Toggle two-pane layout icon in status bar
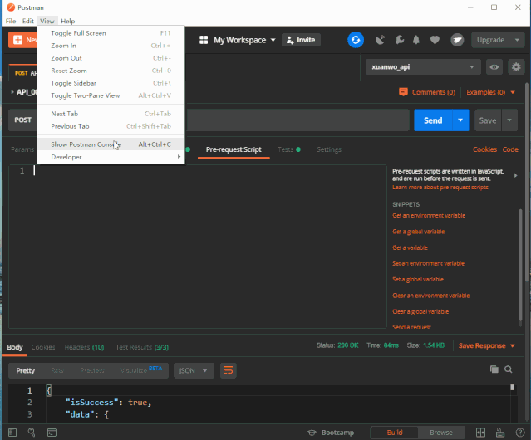This screenshot has height=440, width=531. [480, 433]
